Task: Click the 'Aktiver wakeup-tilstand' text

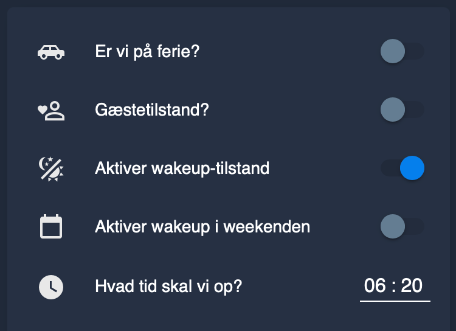Action: coord(182,169)
